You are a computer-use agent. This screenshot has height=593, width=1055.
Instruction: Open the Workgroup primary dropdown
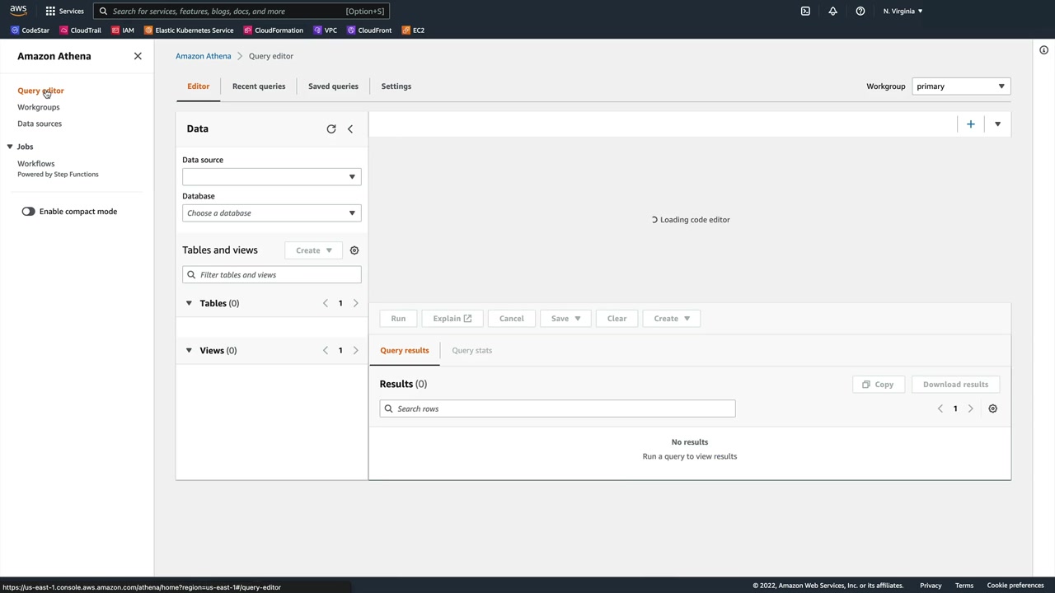[x=961, y=86]
